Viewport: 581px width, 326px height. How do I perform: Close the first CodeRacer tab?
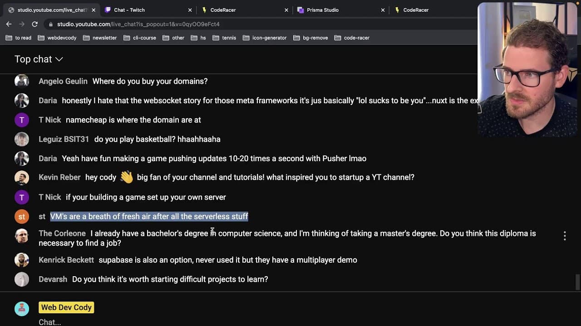click(x=286, y=10)
